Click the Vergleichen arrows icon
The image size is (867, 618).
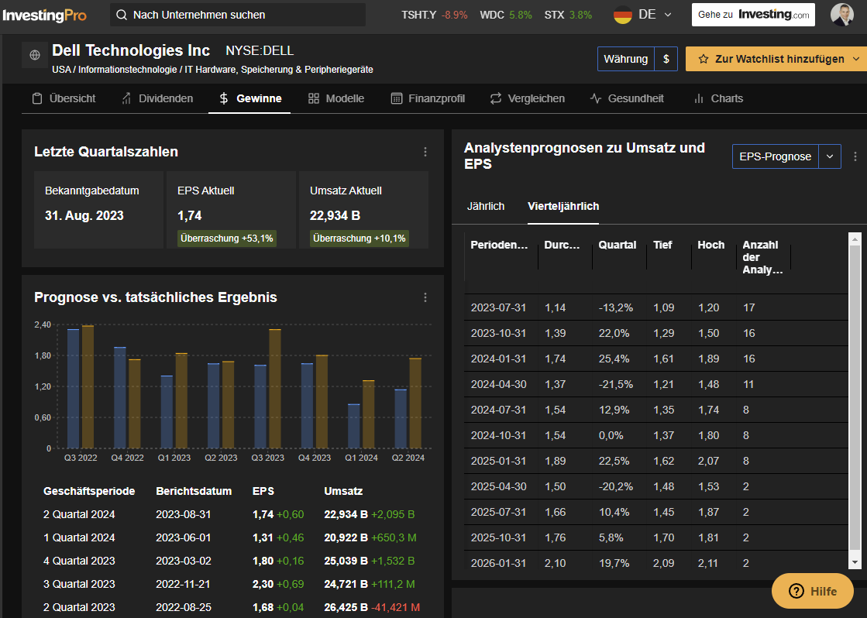click(496, 98)
